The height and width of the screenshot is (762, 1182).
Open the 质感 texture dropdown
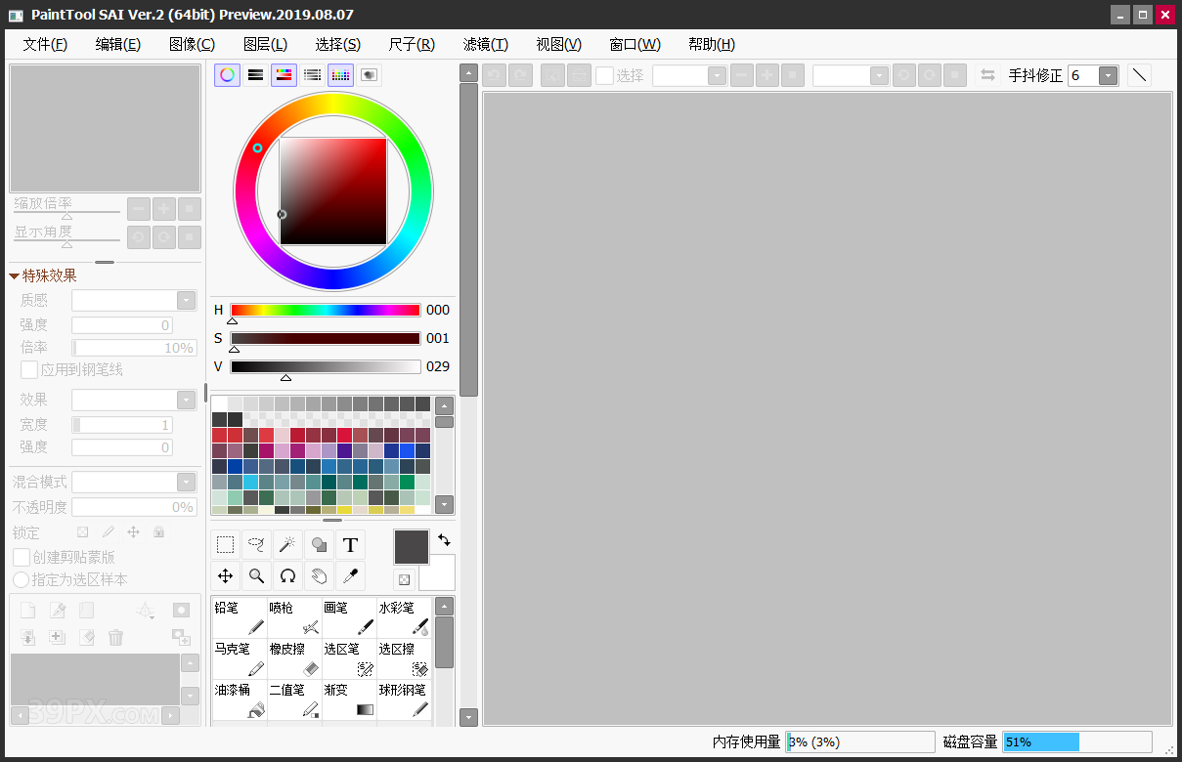[186, 301]
